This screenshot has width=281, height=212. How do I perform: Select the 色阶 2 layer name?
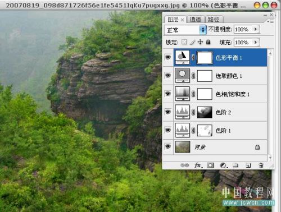pos(223,112)
